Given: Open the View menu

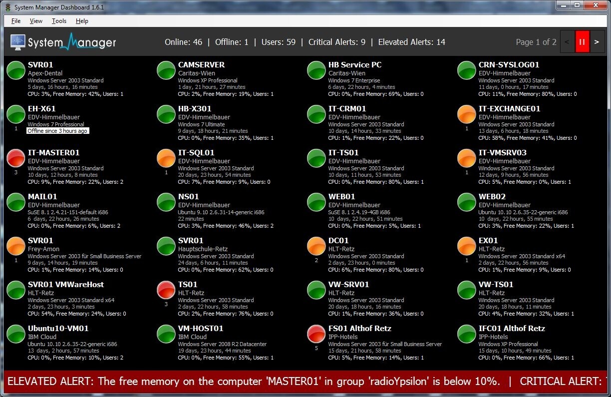Looking at the screenshot, I should (36, 21).
